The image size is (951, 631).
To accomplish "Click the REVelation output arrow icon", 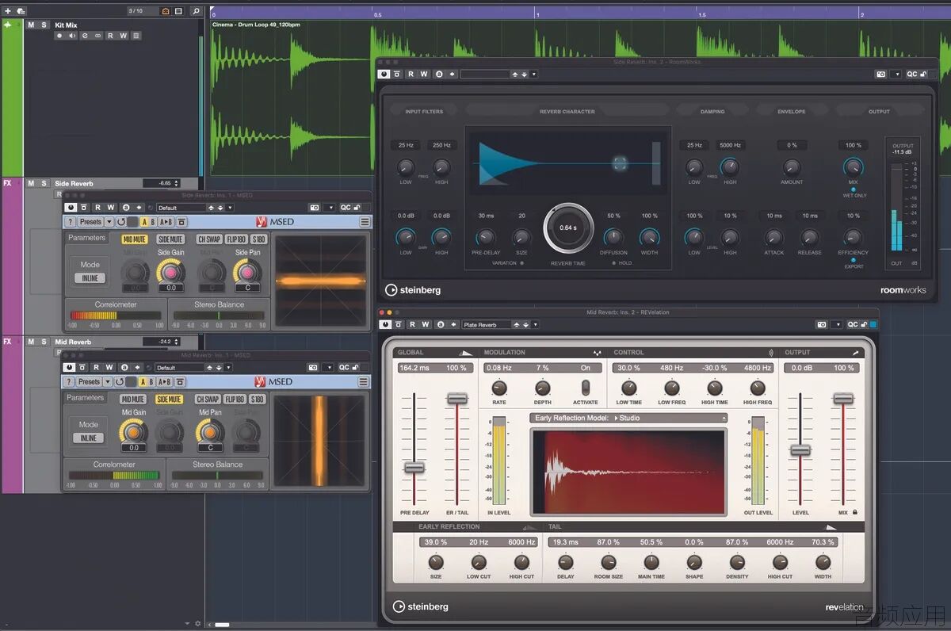I will coord(855,353).
